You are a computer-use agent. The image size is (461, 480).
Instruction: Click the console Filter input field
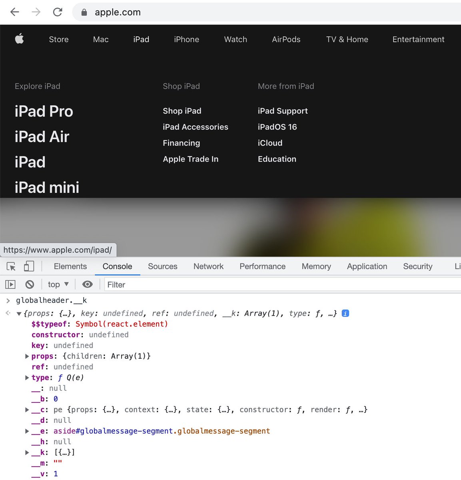click(x=282, y=284)
